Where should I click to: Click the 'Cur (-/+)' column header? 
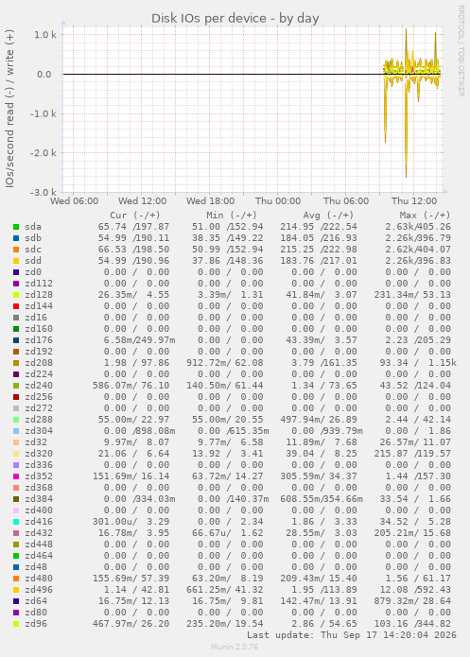tap(135, 216)
